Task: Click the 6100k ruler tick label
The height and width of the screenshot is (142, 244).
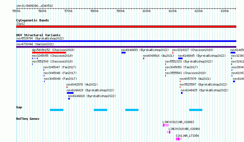Action: (x=173, y=11)
